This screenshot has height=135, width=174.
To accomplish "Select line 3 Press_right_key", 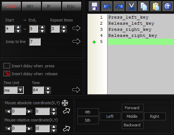I will (x=130, y=29).
